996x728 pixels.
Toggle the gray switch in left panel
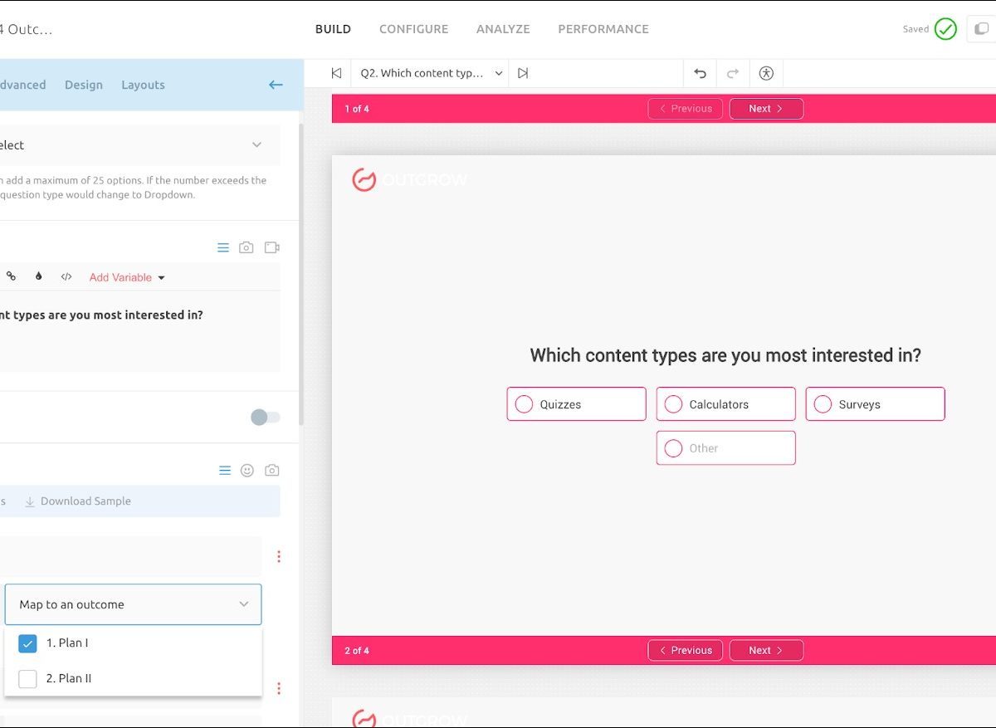[x=266, y=418]
